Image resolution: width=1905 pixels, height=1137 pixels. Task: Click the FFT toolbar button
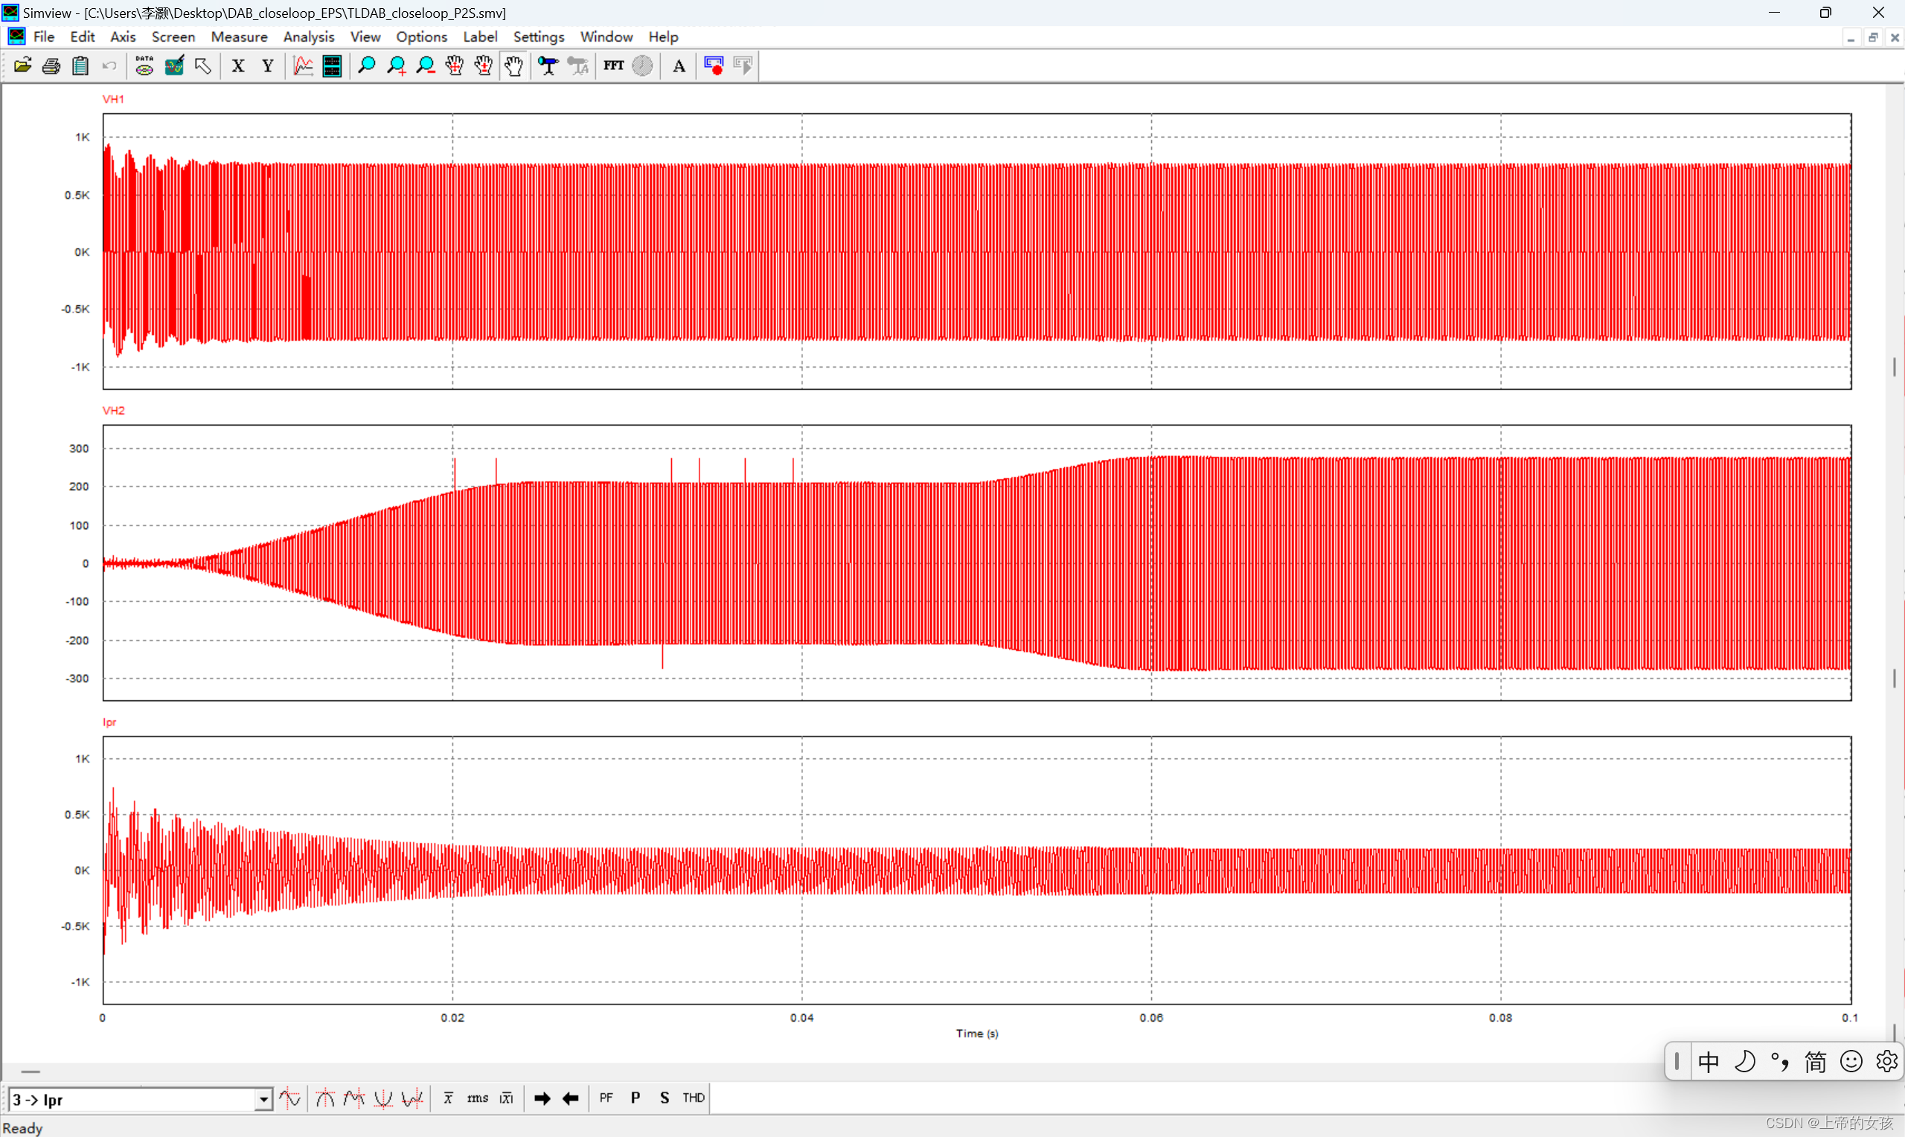pyautogui.click(x=614, y=66)
